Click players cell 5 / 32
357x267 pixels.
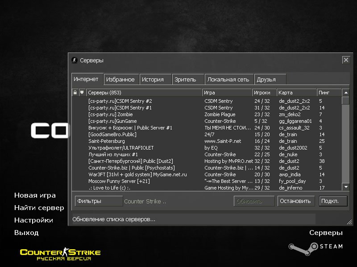coord(261,121)
